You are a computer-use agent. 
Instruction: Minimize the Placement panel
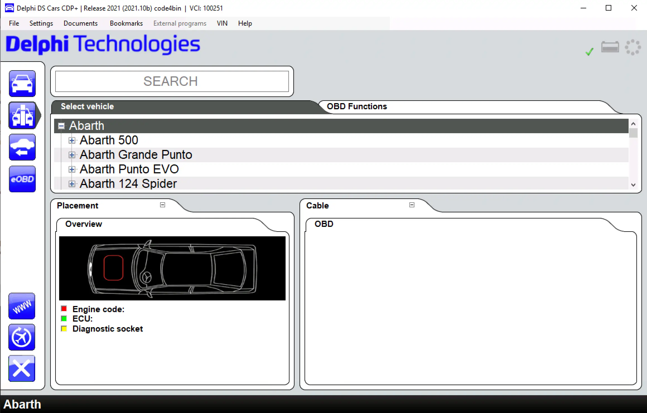click(x=163, y=205)
